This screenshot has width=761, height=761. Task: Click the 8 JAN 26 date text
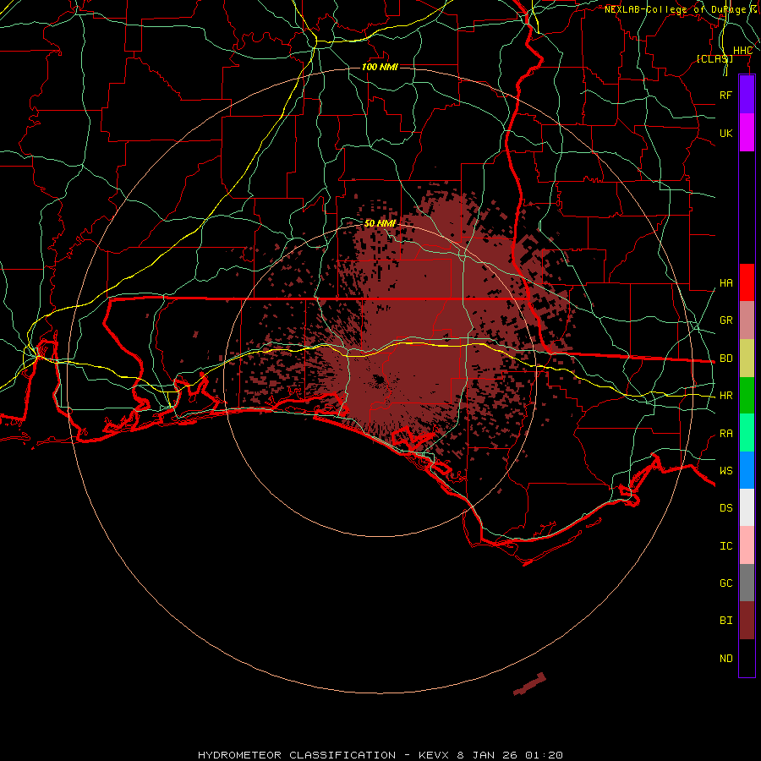486,755
